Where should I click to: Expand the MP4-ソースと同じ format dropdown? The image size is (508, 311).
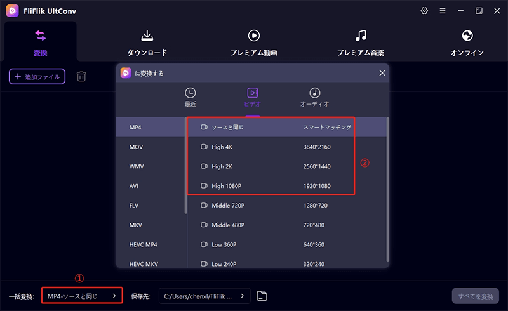point(81,296)
